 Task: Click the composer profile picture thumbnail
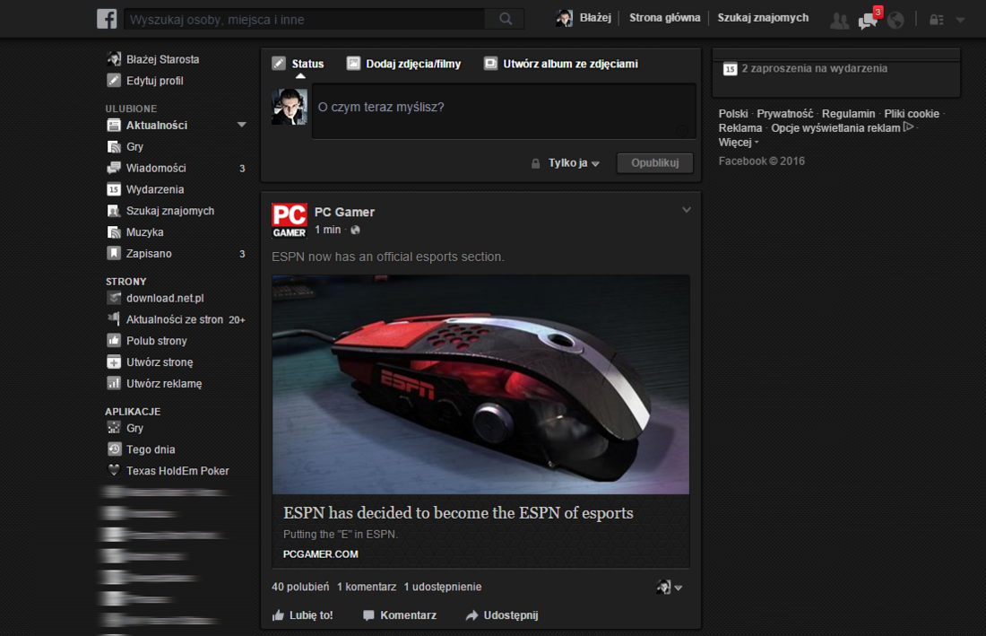point(290,107)
